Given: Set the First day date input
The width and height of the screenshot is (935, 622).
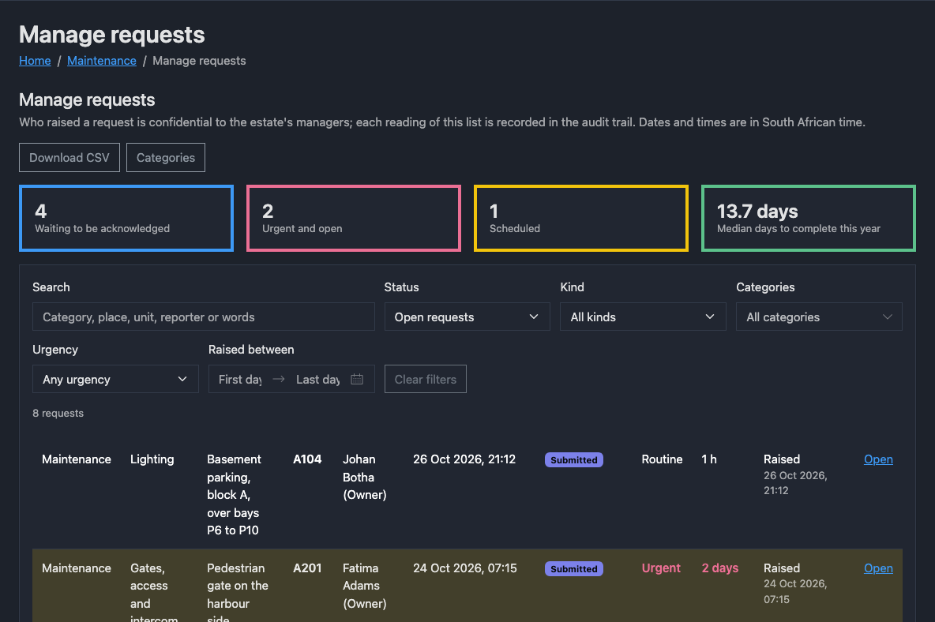Looking at the screenshot, I should 240,379.
